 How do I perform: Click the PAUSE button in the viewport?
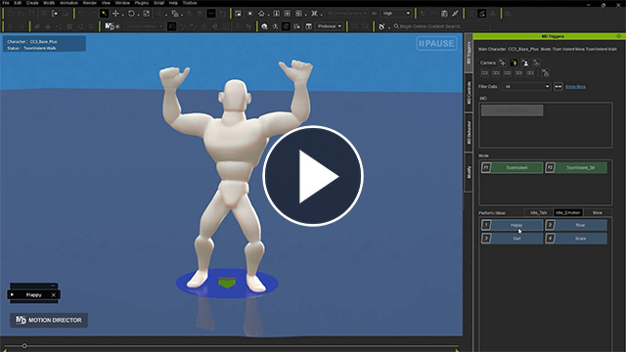click(x=436, y=43)
